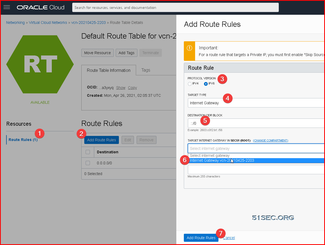This screenshot has width=325, height=245.
Task: Copy the OCID value
Action: (132, 88)
